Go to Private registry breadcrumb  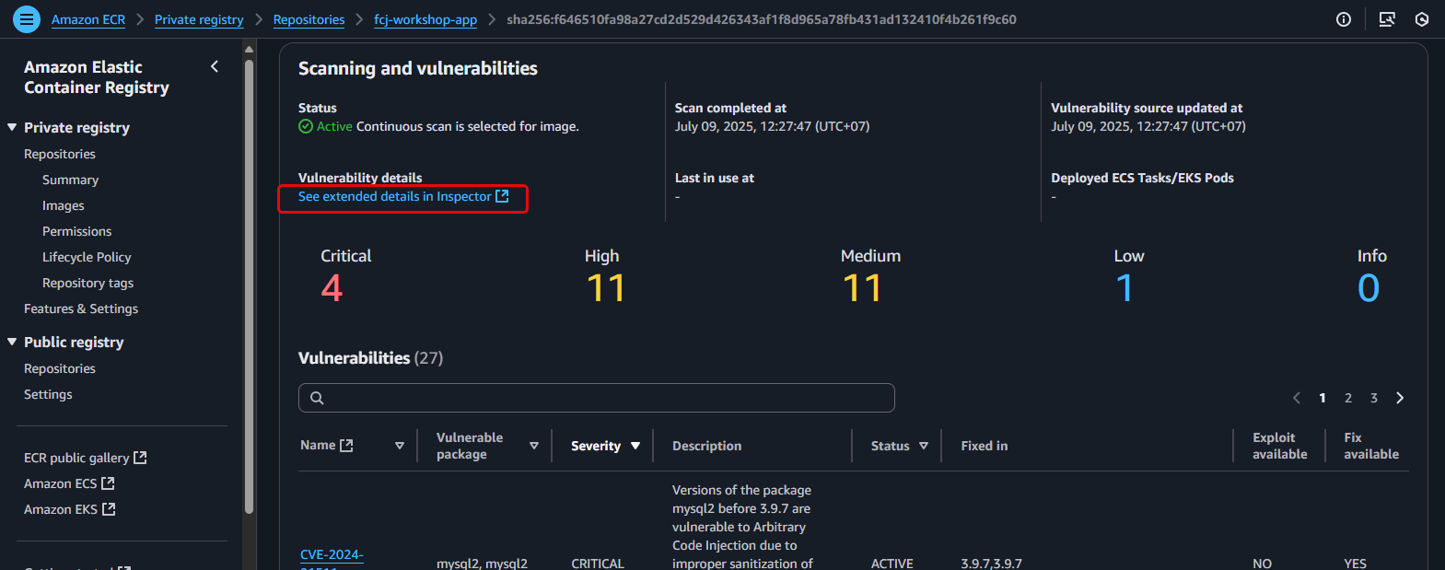coord(199,19)
